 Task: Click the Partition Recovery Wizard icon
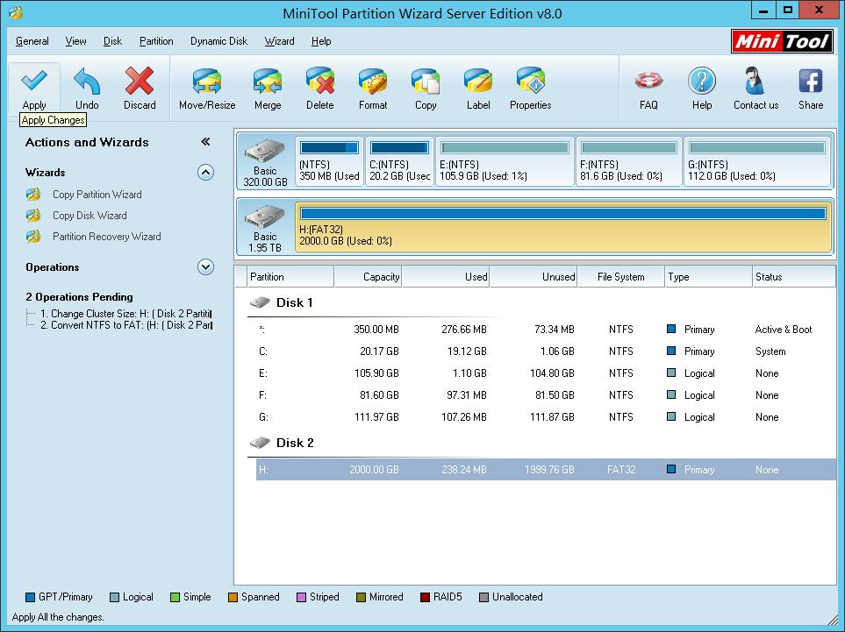pos(33,237)
